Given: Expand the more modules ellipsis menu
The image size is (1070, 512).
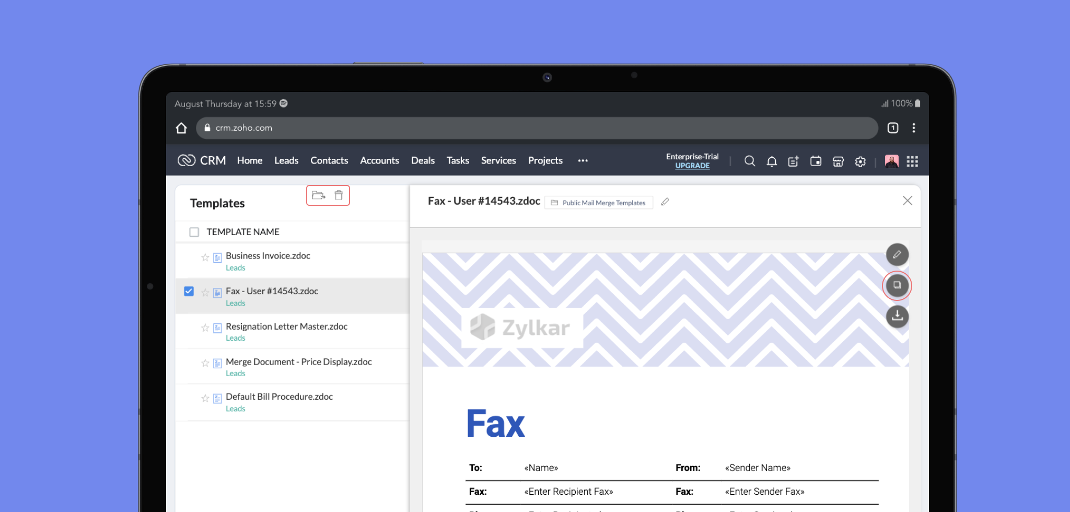Looking at the screenshot, I should tap(583, 161).
